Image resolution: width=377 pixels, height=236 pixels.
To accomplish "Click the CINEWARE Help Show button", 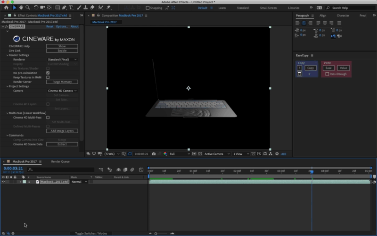I will (62, 46).
